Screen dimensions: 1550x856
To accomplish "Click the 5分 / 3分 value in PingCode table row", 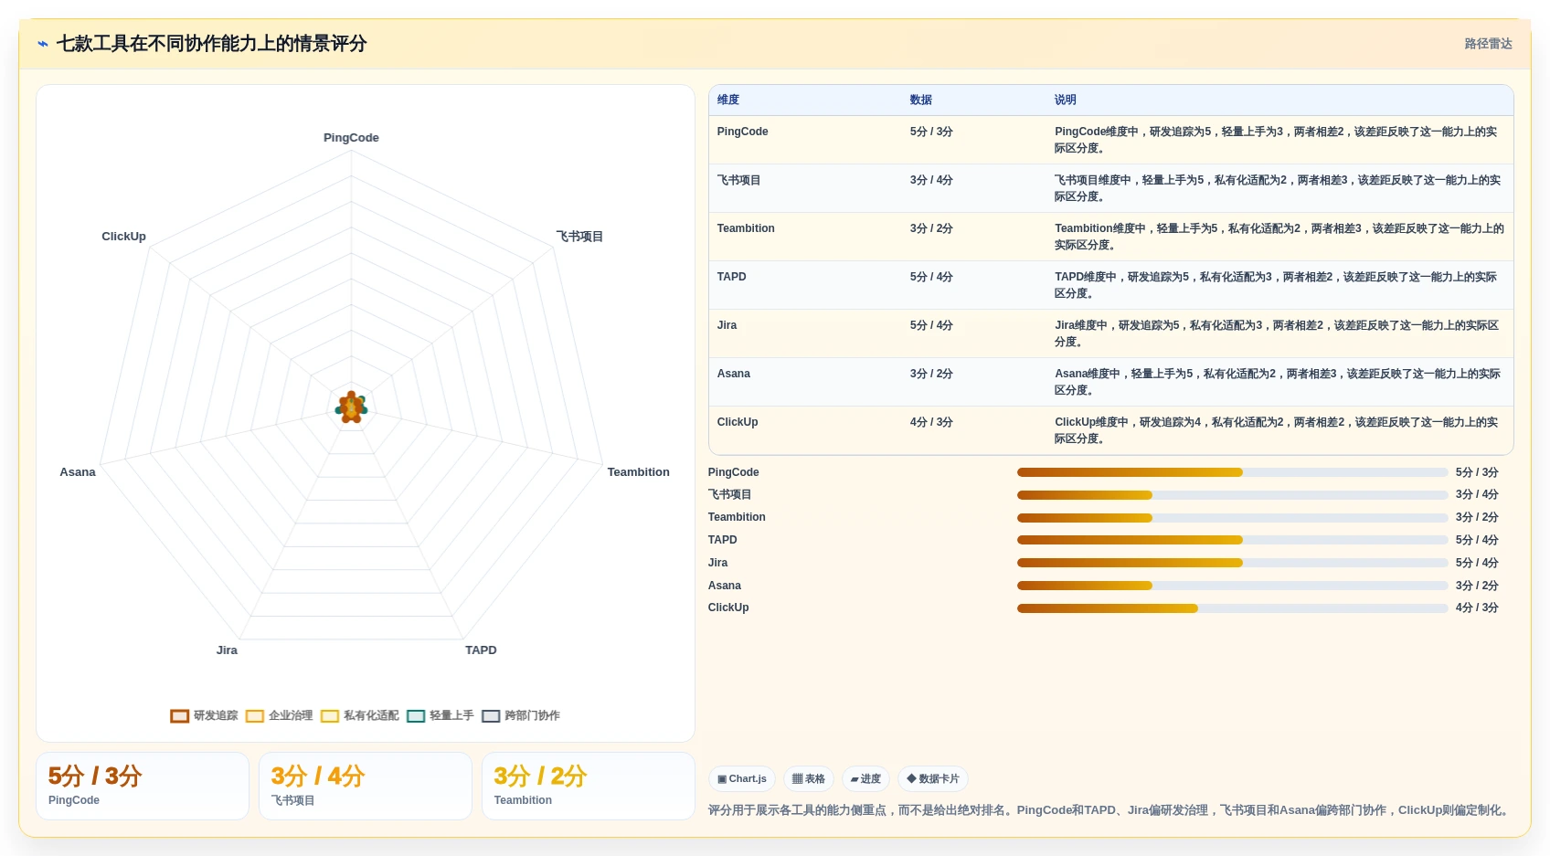I will click(x=931, y=132).
